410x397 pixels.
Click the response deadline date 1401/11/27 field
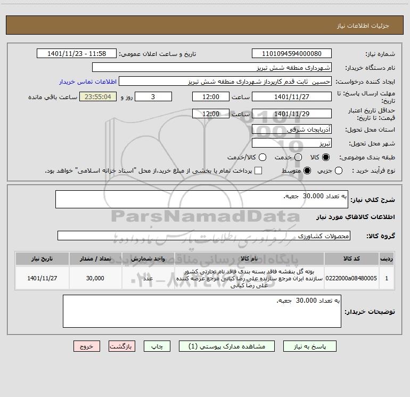tap(292, 96)
